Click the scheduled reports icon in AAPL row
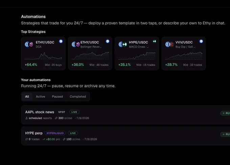This screenshot has height=165, width=230. tap(26, 118)
